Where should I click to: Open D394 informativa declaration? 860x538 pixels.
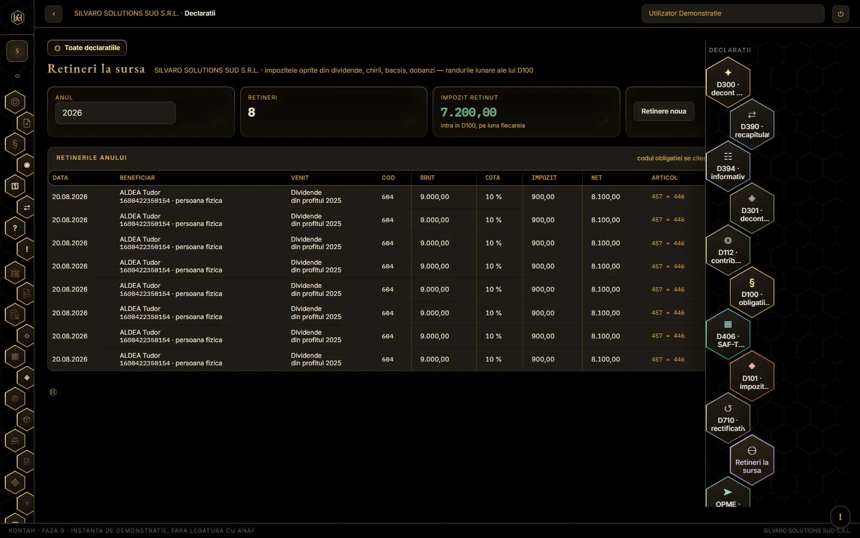point(728,166)
